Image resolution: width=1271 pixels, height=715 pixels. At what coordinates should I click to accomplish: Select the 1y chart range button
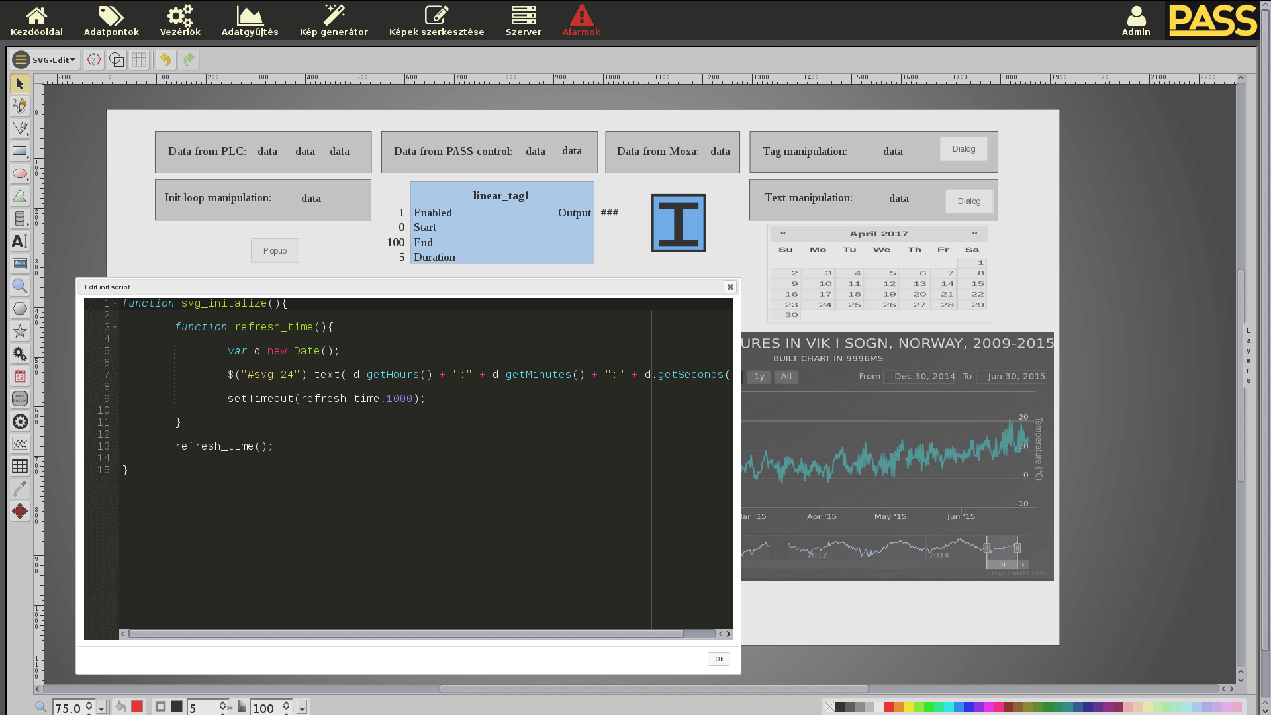759,377
